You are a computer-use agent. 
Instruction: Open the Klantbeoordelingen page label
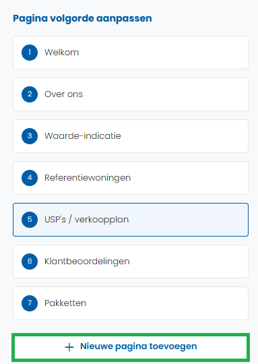87,262
